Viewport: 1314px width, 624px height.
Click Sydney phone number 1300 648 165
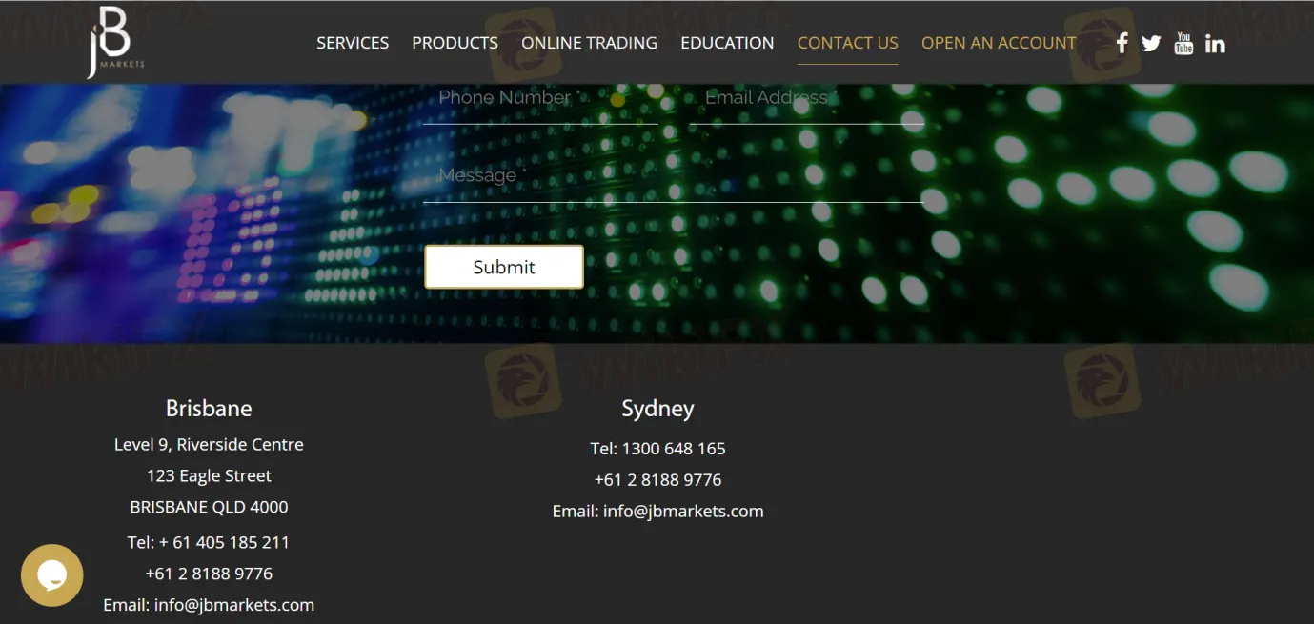tap(673, 449)
